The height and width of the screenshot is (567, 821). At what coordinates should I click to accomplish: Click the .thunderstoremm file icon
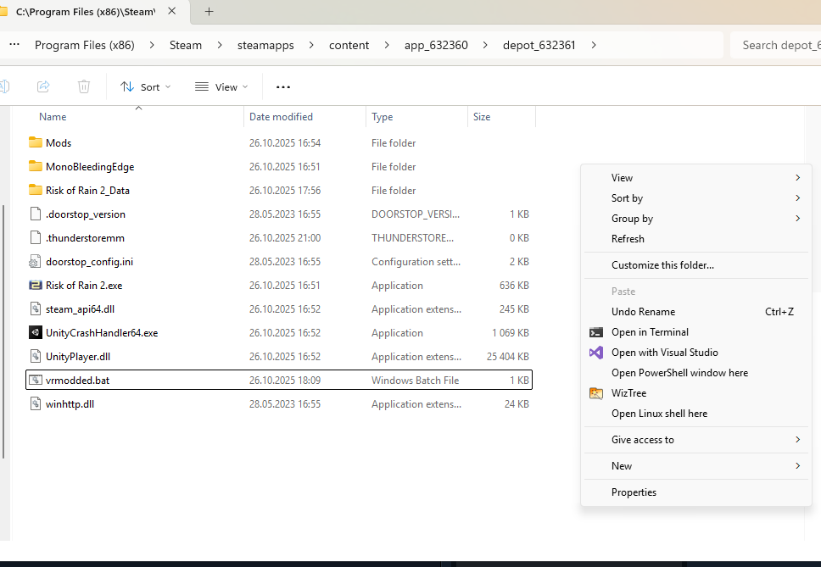[35, 237]
